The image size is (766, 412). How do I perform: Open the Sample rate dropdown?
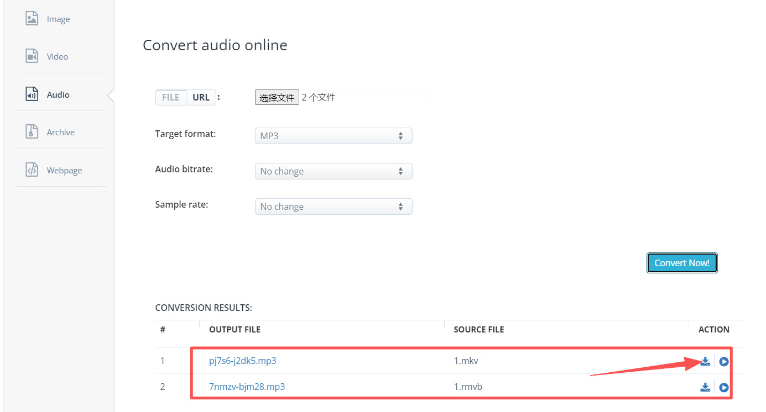(x=334, y=207)
